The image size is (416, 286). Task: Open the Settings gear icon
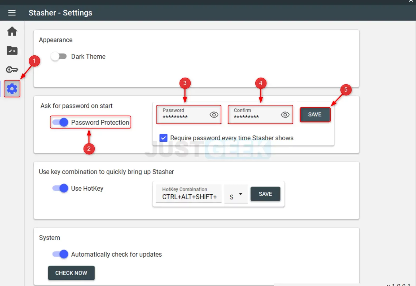click(x=12, y=89)
